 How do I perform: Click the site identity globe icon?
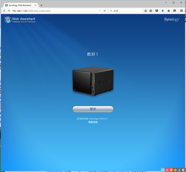9,11
